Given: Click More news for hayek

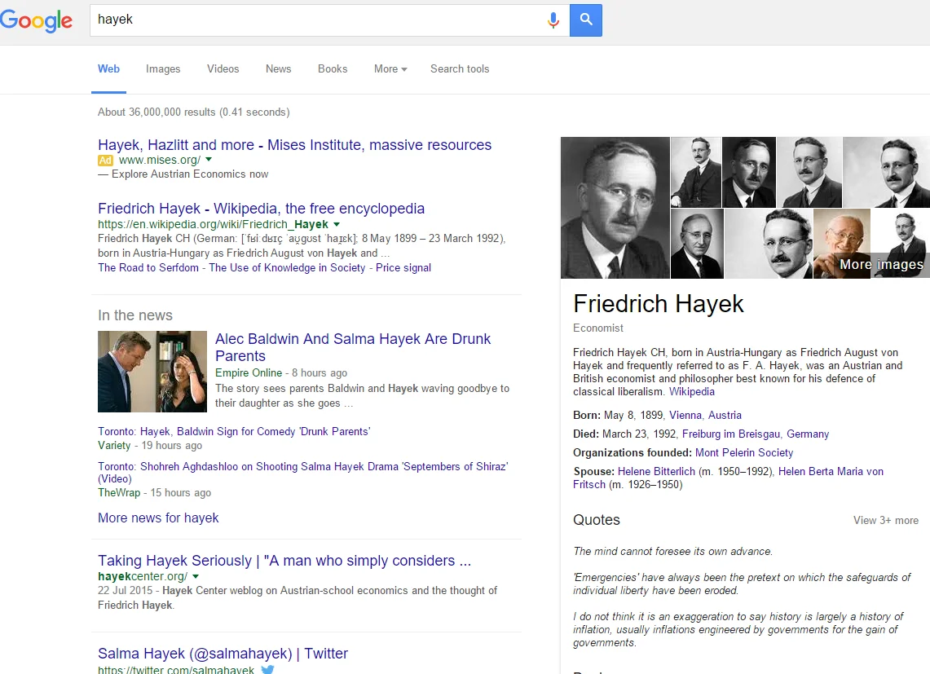Looking at the screenshot, I should (x=158, y=518).
